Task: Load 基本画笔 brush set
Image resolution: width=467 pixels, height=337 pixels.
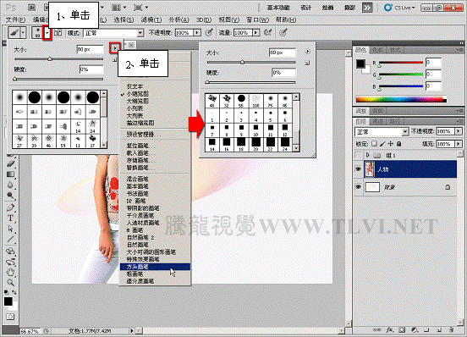Action: pos(137,186)
